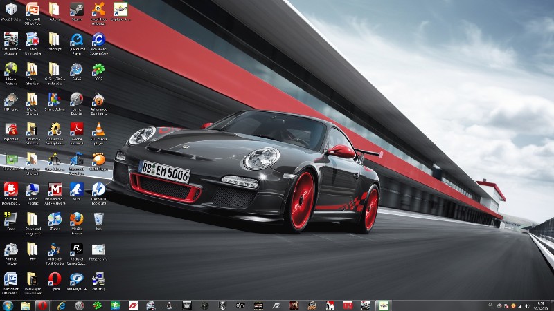Launch DAEMON Tools Lite shortcut

(98, 189)
